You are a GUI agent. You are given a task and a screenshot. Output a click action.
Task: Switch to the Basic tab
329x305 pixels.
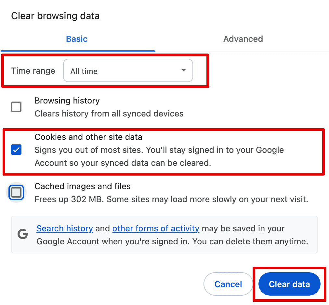[77, 39]
